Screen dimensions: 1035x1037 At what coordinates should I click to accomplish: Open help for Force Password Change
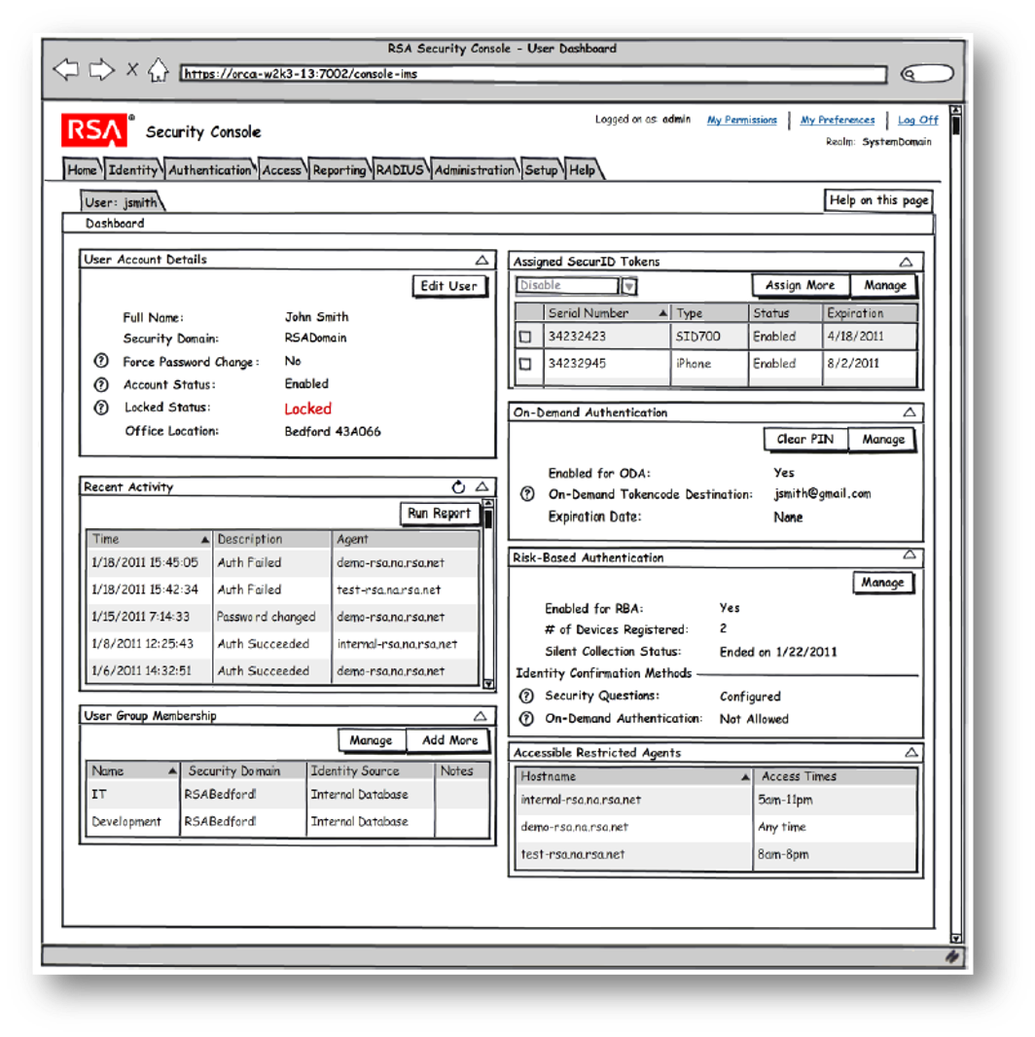click(101, 361)
